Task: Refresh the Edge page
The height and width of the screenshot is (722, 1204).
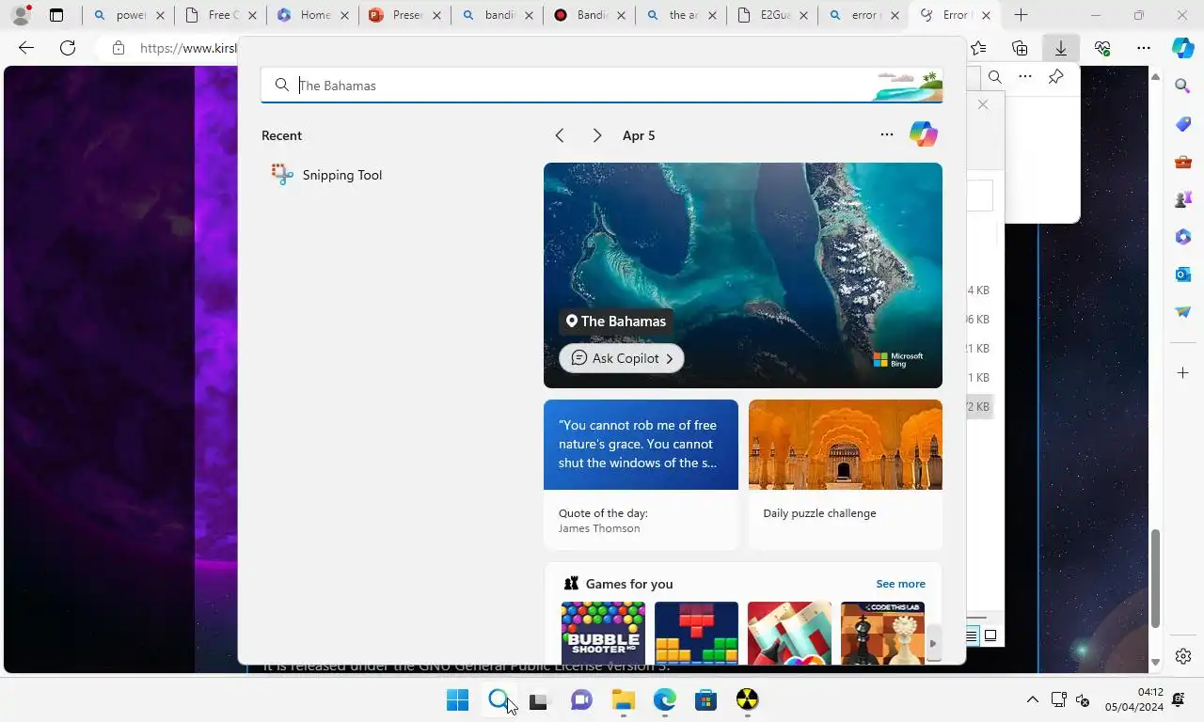Action: (68, 48)
